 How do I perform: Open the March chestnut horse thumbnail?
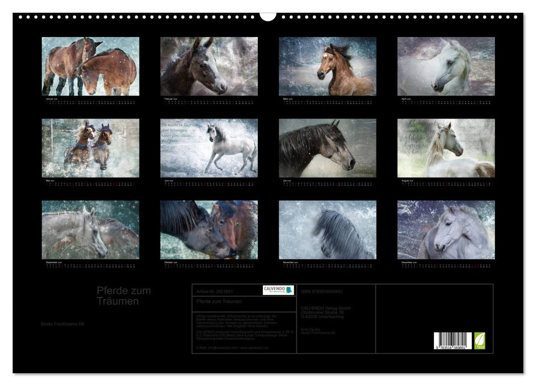[327, 66]
